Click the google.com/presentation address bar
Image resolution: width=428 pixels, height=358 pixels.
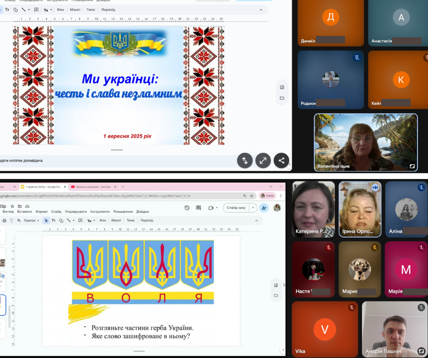[x=120, y=196]
